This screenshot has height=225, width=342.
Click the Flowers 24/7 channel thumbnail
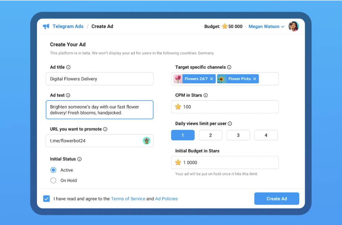pyautogui.click(x=178, y=79)
